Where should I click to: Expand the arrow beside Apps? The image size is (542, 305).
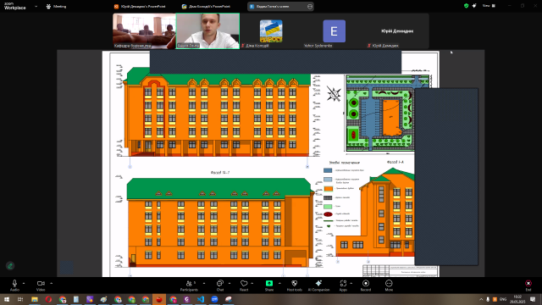click(x=351, y=283)
